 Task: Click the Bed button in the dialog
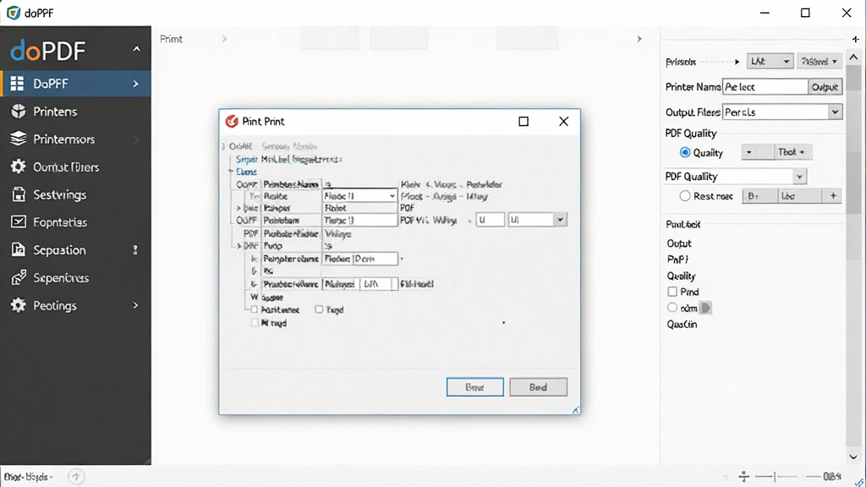pos(538,387)
